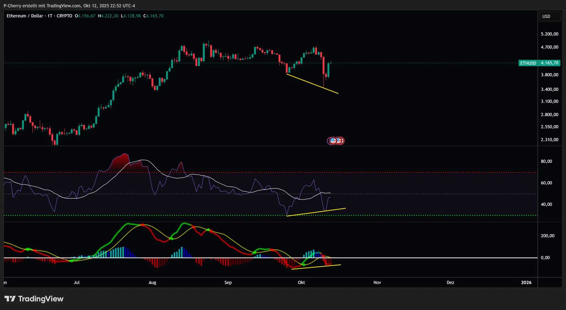Click the 1T timeframe label in header

tap(50, 16)
